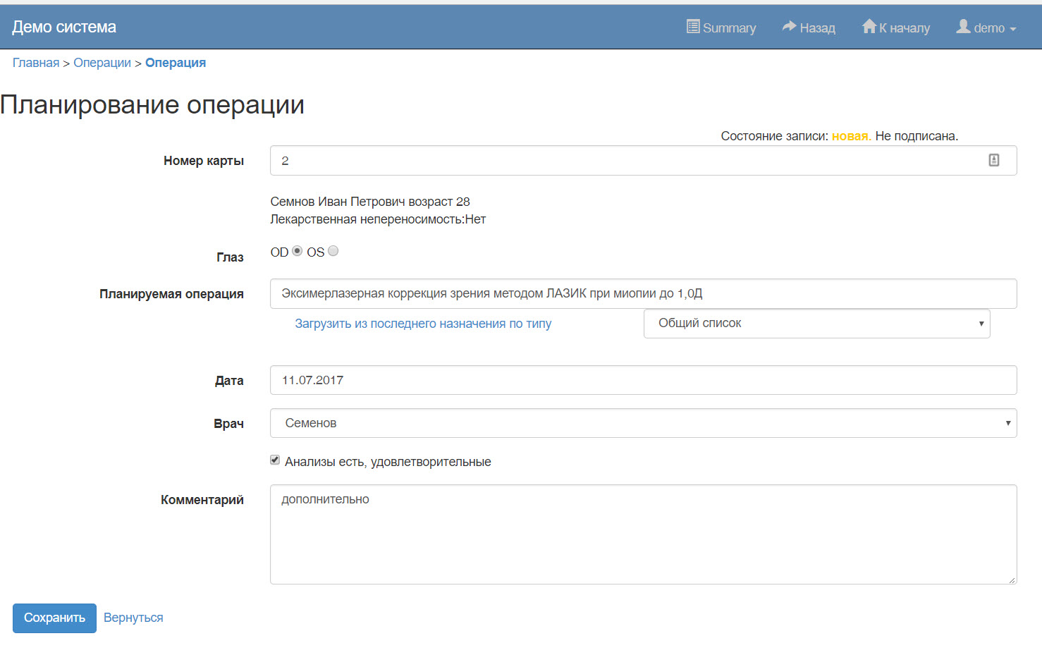Click Загрузить из последнего назначения по типу
Viewport: 1042px width, 655px height.
click(x=423, y=324)
